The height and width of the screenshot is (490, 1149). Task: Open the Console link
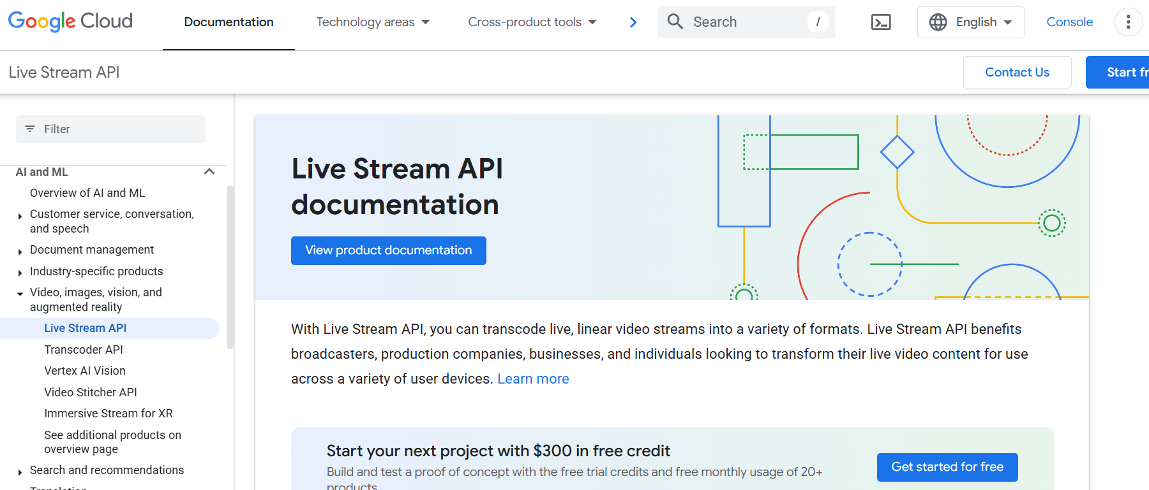tap(1070, 22)
